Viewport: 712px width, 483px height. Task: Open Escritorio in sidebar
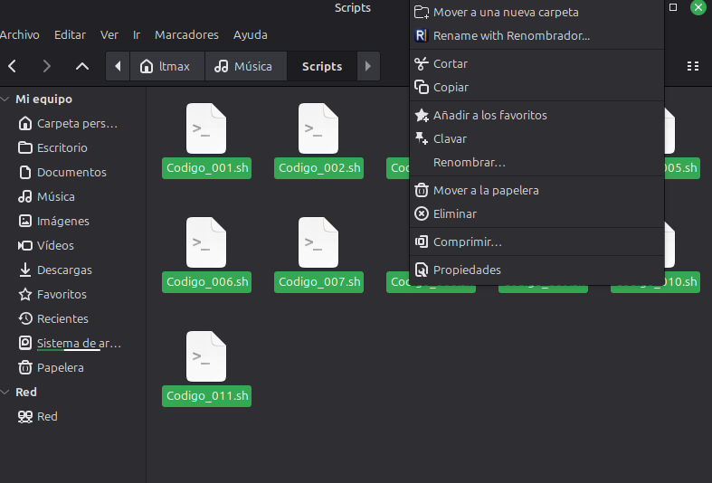coord(72,148)
